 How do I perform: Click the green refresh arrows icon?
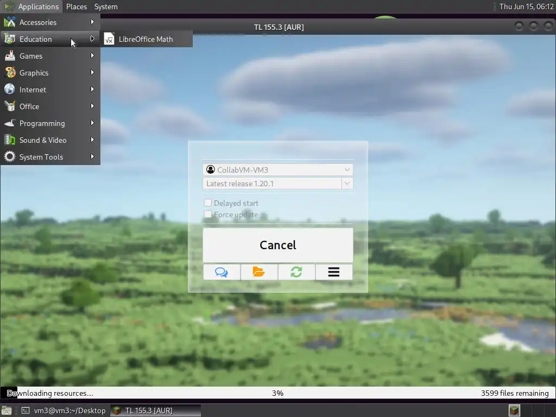296,272
